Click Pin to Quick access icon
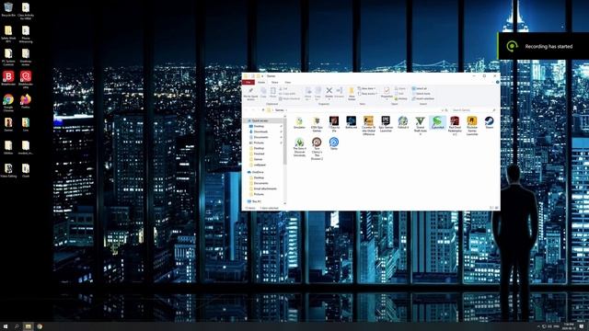 point(250,94)
